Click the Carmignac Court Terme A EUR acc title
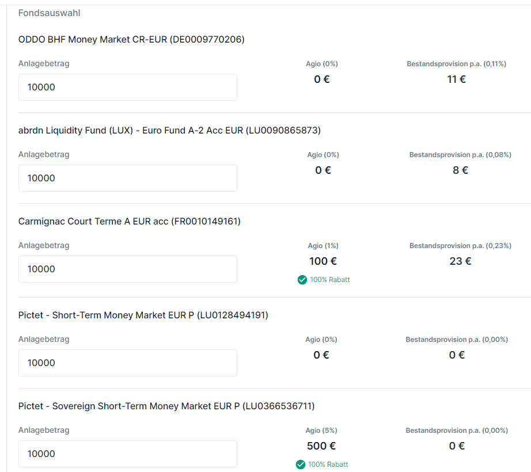Screen dimensions: 531x472 click(129, 222)
